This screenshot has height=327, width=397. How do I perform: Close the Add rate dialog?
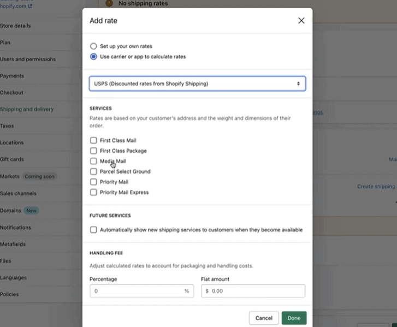301,21
